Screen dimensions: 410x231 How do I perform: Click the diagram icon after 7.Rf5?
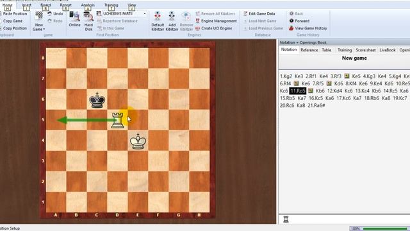[329, 83]
